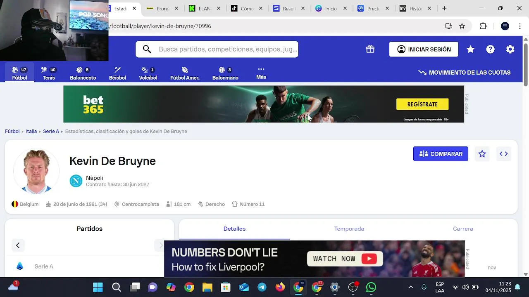This screenshot has height=297, width=529.
Task: Click WATCH NOW on Liverpool ad
Action: (x=345, y=259)
